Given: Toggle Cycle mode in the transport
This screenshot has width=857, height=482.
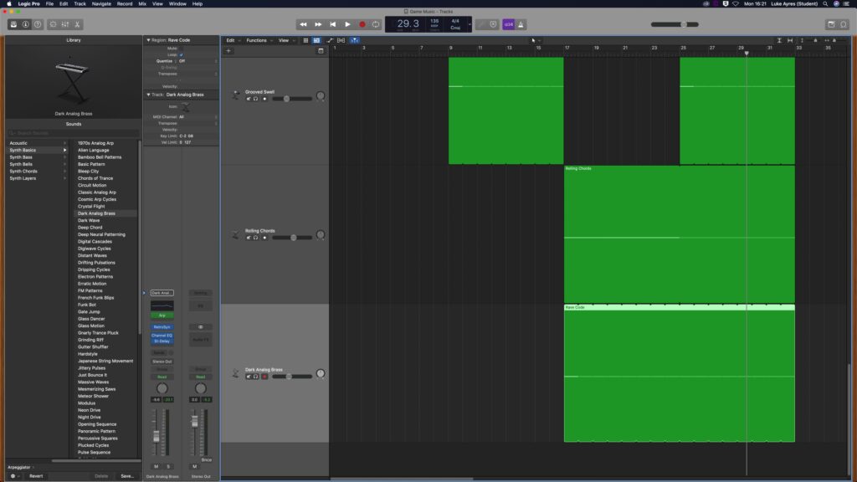Looking at the screenshot, I should (x=376, y=24).
